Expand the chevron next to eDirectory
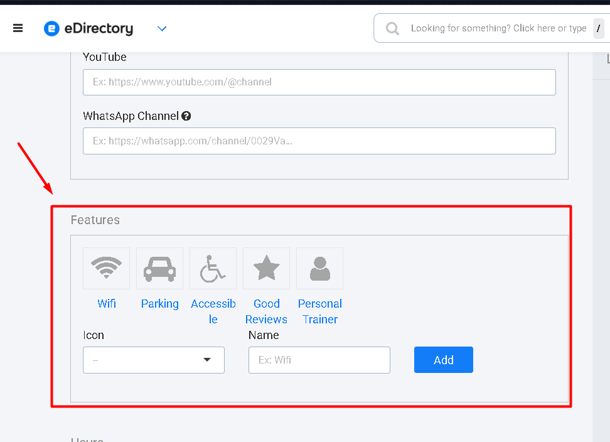 pyautogui.click(x=162, y=28)
